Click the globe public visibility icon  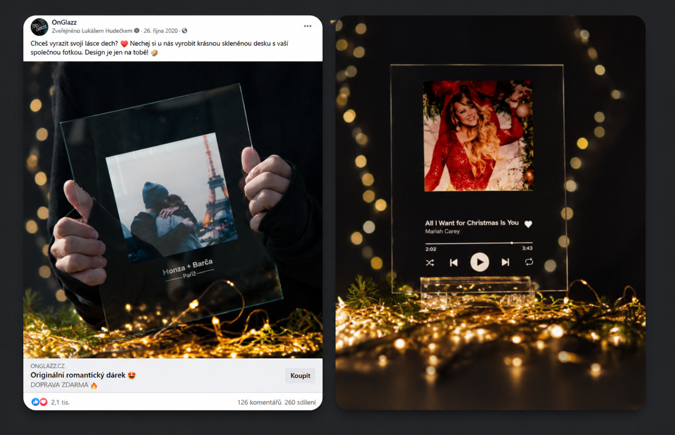click(185, 31)
